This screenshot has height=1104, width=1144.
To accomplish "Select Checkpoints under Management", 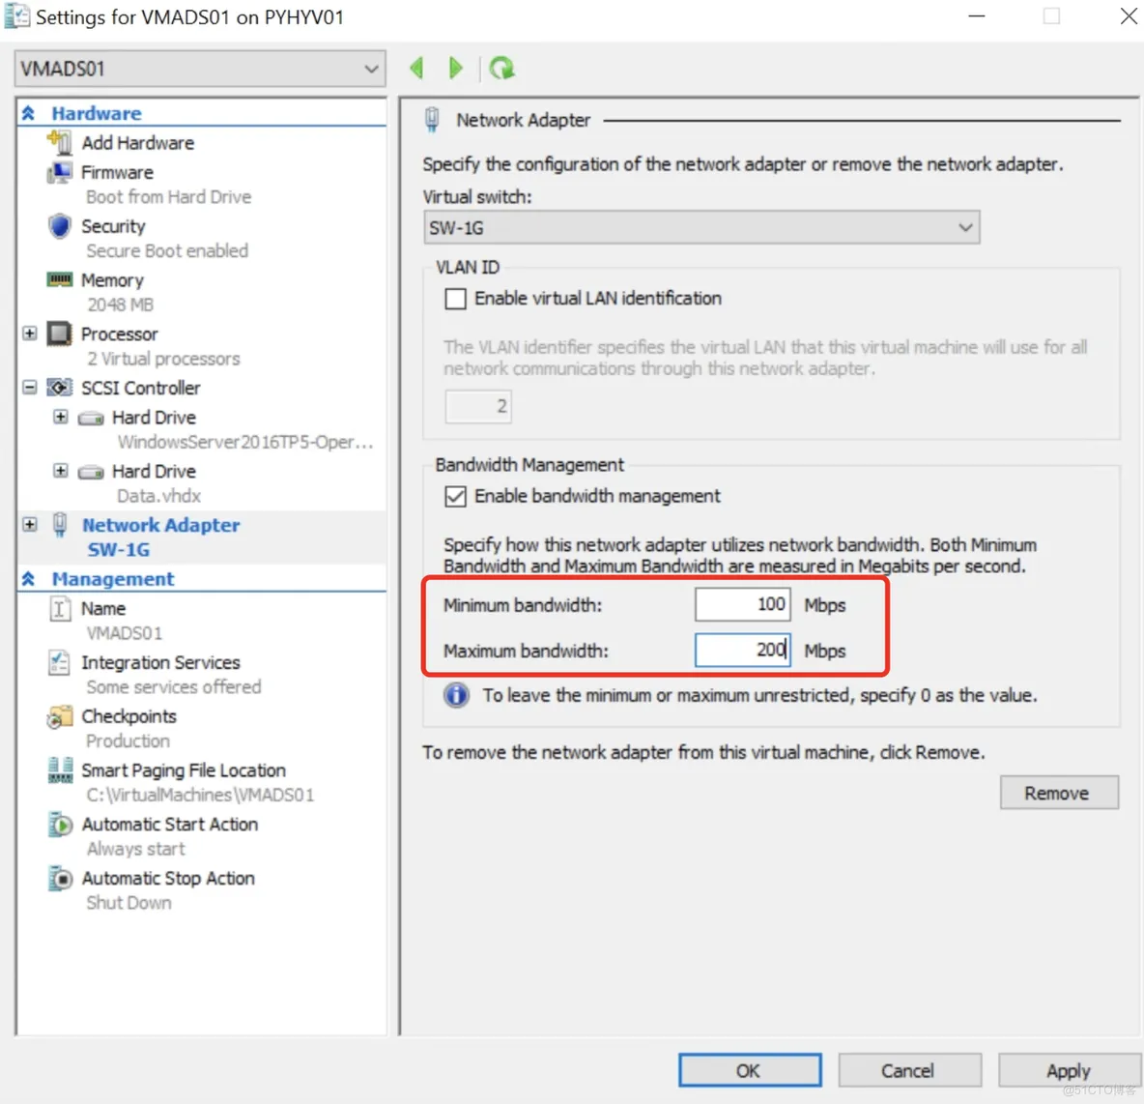I will coord(129,716).
